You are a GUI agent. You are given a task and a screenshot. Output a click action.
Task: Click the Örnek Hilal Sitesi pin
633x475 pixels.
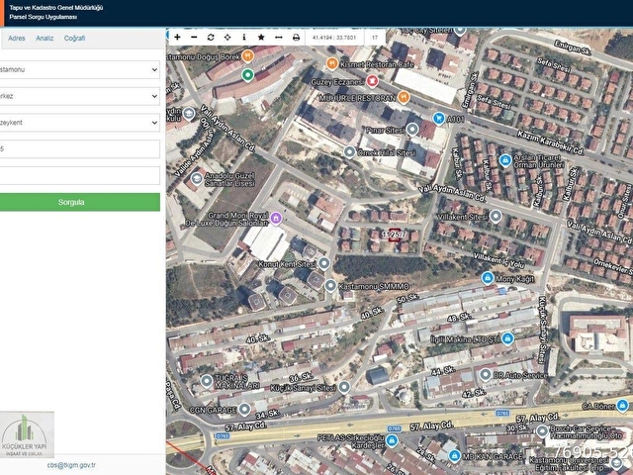(x=349, y=152)
